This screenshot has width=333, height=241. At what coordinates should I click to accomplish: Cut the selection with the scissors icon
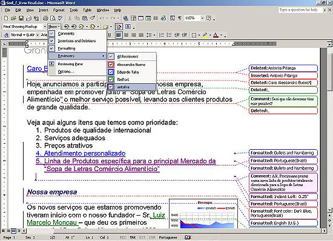click(x=70, y=18)
